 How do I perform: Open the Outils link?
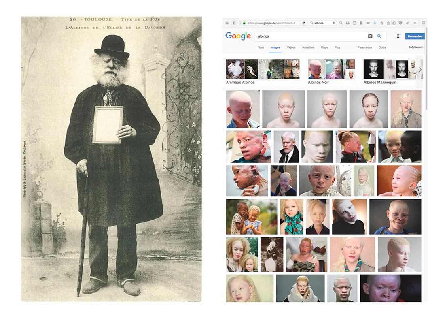coord(382,47)
